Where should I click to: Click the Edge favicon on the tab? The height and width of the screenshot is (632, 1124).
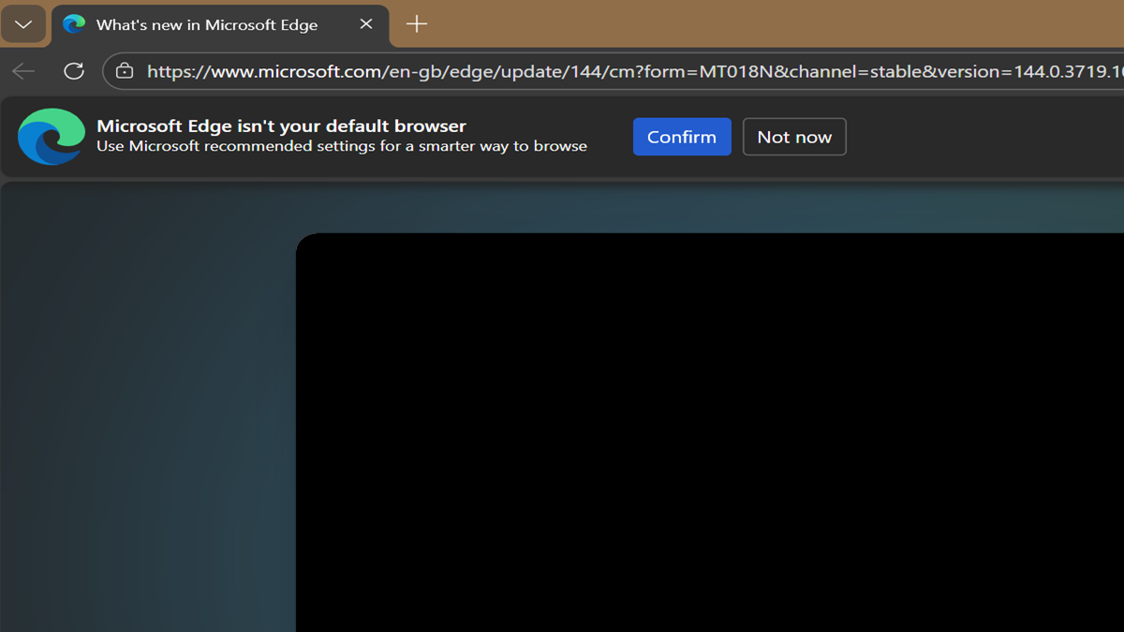click(74, 24)
